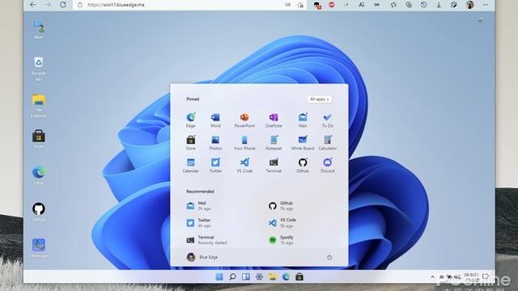This screenshot has height=291, width=518.
Task: Open Settings gear on the taskbar
Action: 259,276
